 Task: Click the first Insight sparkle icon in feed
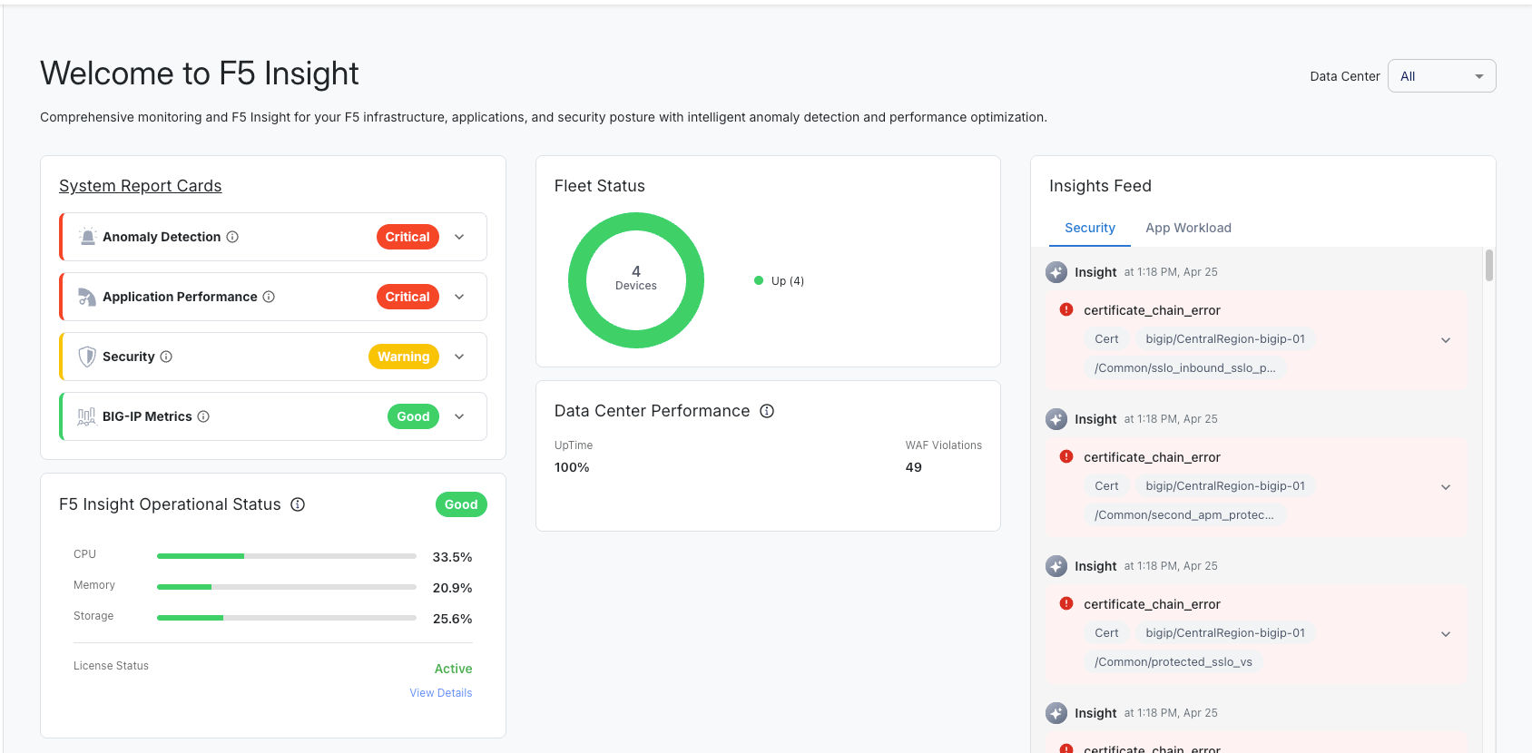pyautogui.click(x=1056, y=272)
